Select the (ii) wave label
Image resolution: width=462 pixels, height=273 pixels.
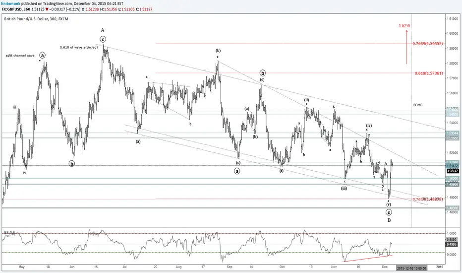point(307,100)
